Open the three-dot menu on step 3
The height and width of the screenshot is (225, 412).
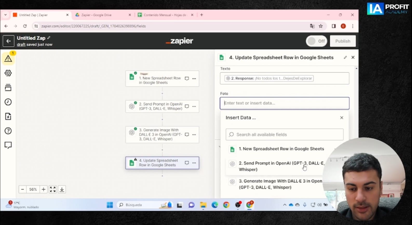pyautogui.click(x=194, y=135)
